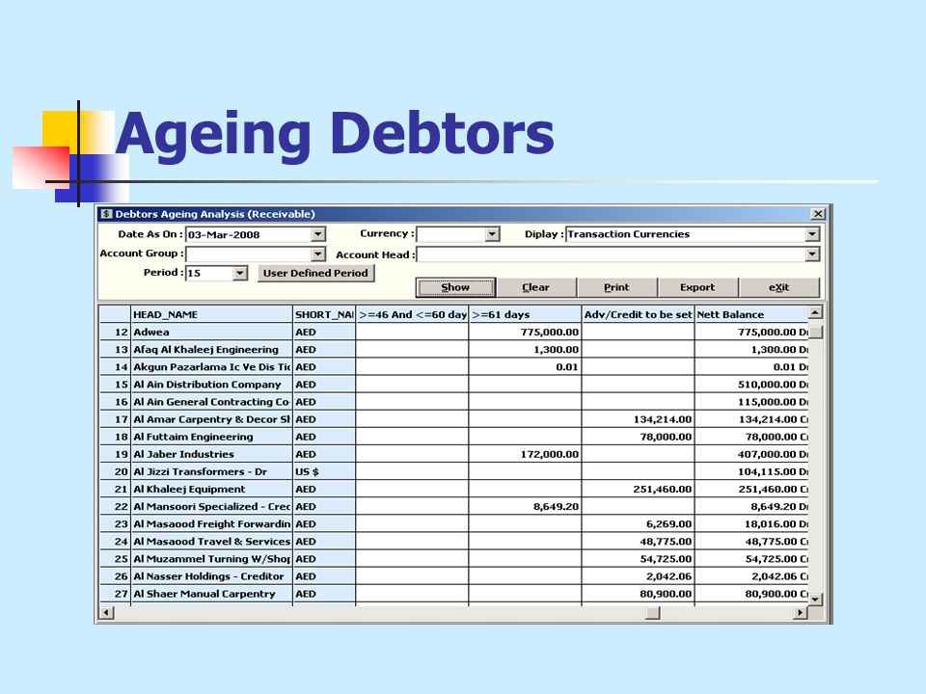
Task: Click the 407,000.00 Nett Balance cell
Action: point(751,454)
